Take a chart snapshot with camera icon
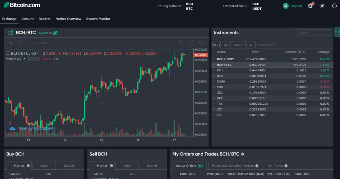The height and width of the screenshot is (179, 340). point(202,42)
